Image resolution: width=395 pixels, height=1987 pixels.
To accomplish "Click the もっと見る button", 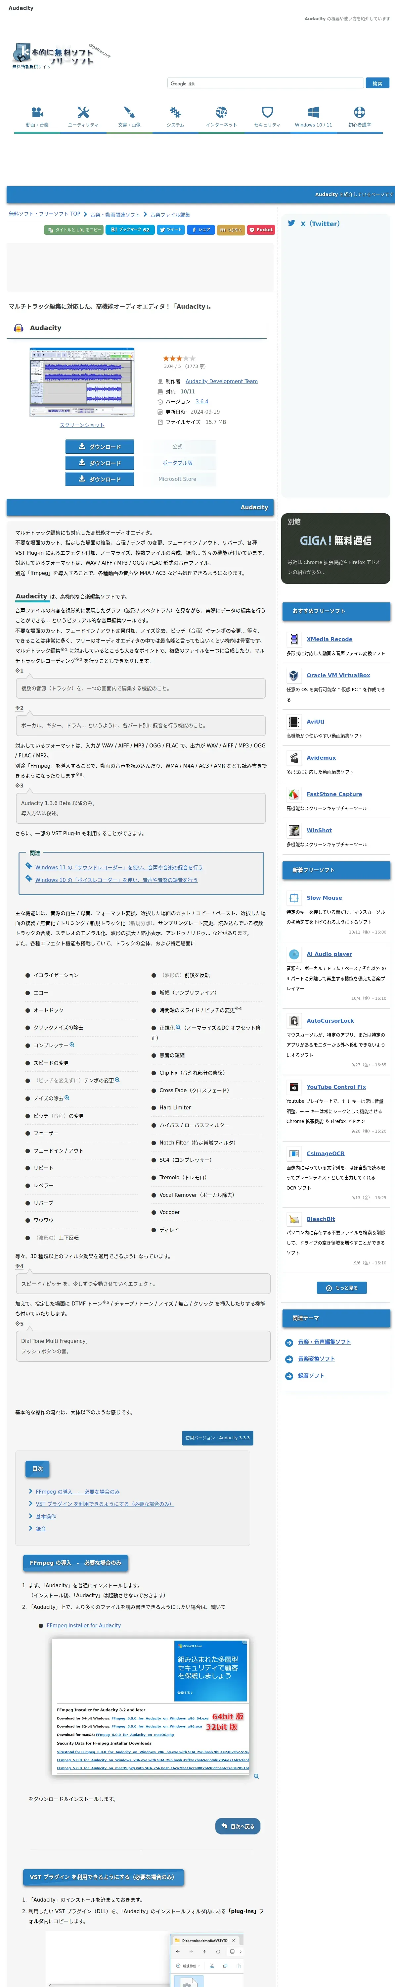I will pos(342,1287).
